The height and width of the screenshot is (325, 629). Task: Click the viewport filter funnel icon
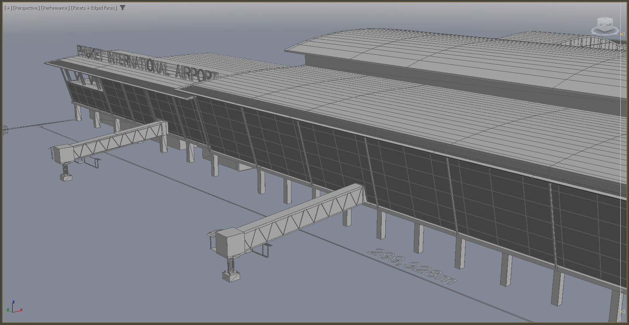(123, 7)
